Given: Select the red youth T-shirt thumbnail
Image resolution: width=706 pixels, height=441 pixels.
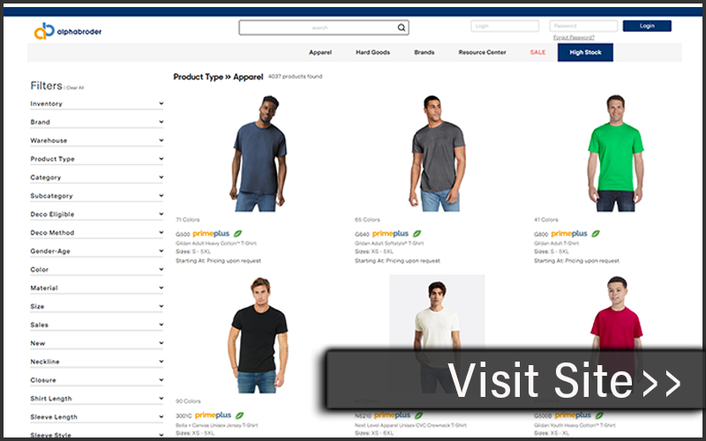Looking at the screenshot, I should click(x=616, y=315).
